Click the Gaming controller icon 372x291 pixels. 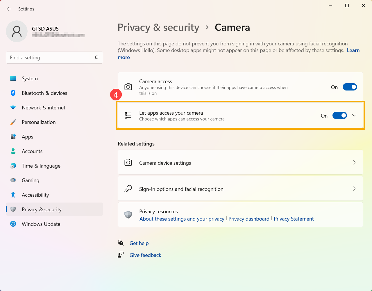click(13, 180)
